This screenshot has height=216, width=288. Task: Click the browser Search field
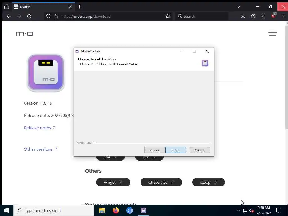202,16
